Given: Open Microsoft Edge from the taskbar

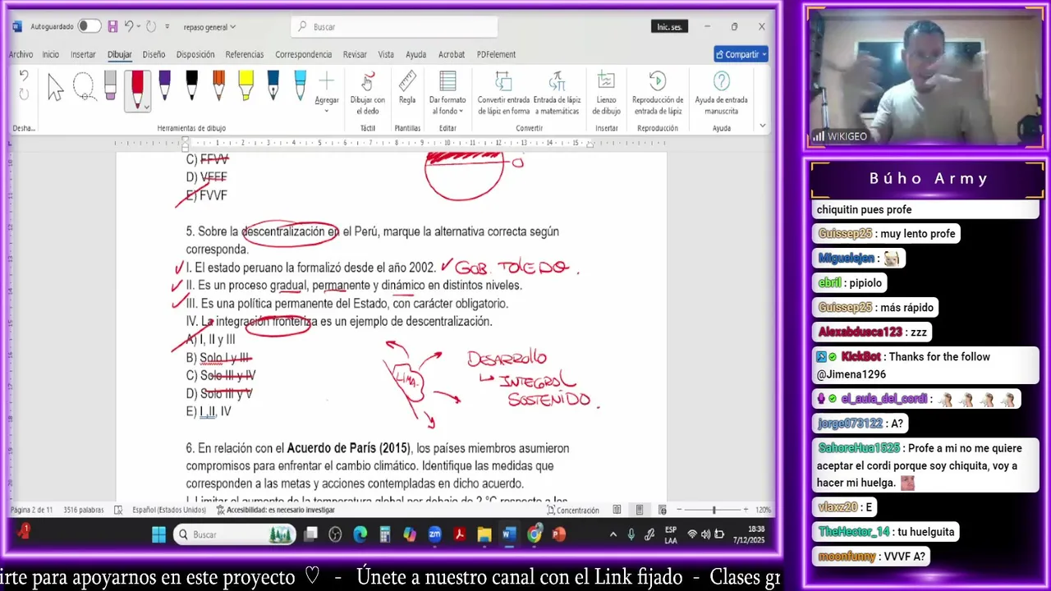Looking at the screenshot, I should [x=360, y=534].
